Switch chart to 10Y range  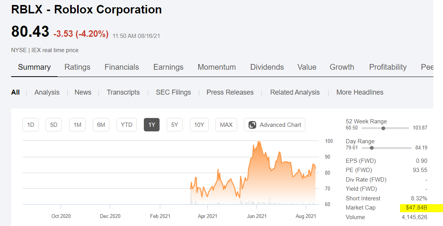(x=199, y=125)
